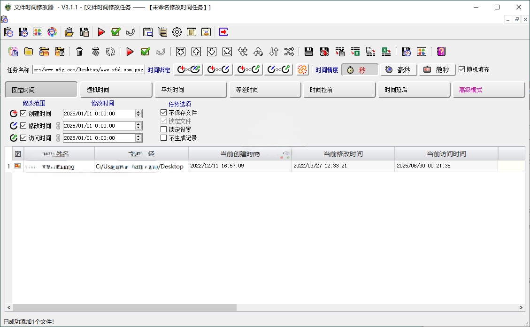530x327 pixels.
Task: Click the orange broken link unbind icon
Action: pyautogui.click(x=302, y=69)
